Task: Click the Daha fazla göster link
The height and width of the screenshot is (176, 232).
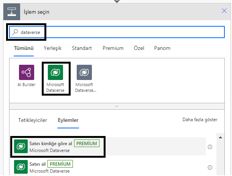Action: pos(200,120)
